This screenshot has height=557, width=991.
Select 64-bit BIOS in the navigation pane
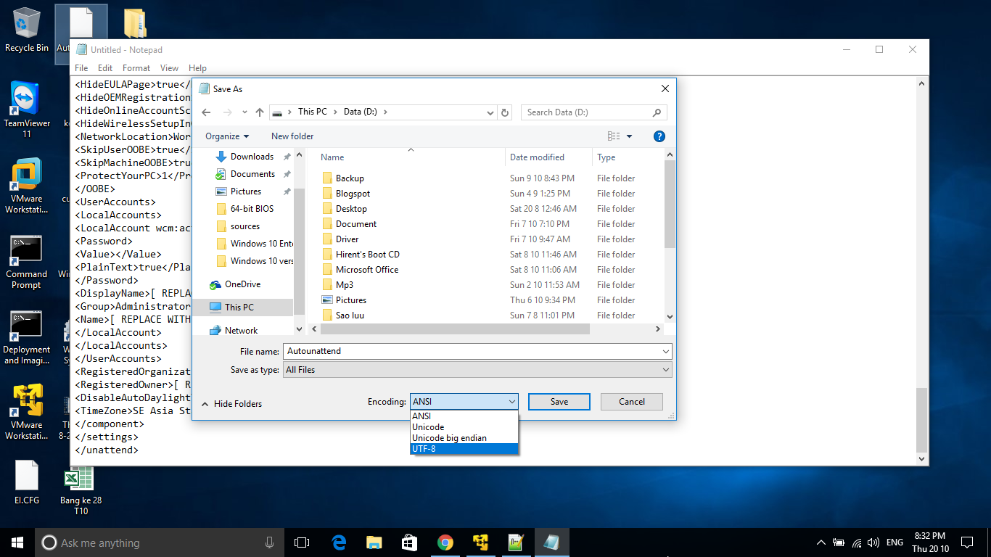(x=252, y=209)
